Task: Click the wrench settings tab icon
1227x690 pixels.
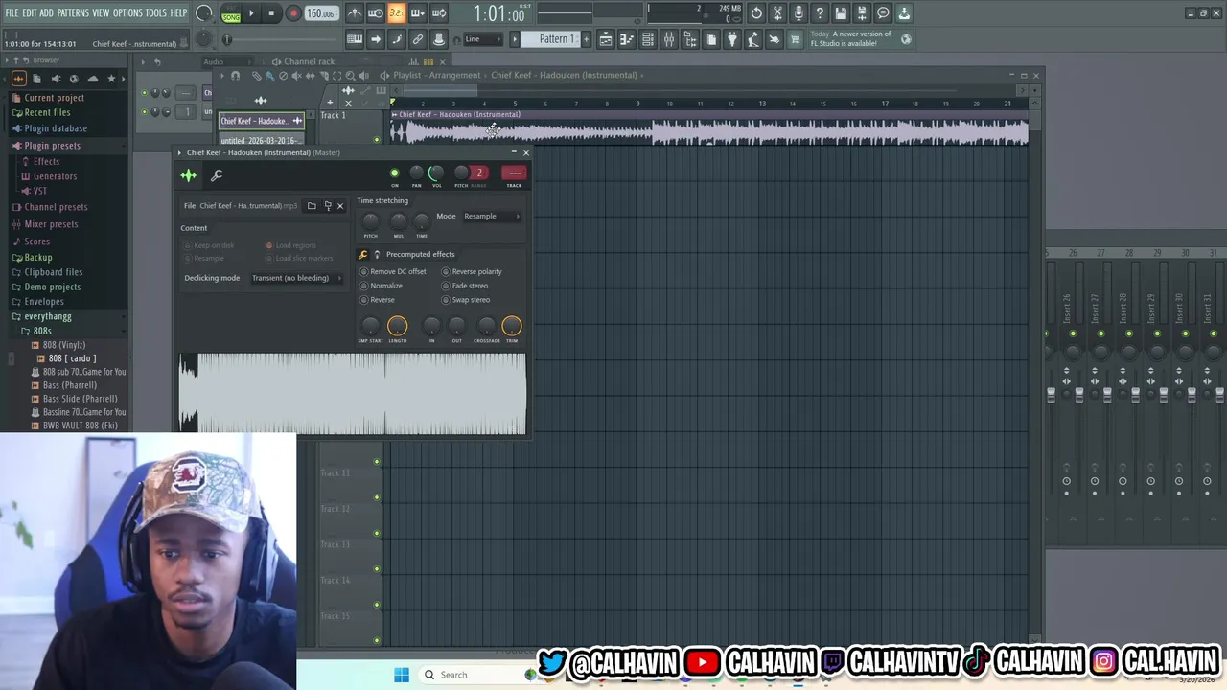Action: tap(217, 175)
